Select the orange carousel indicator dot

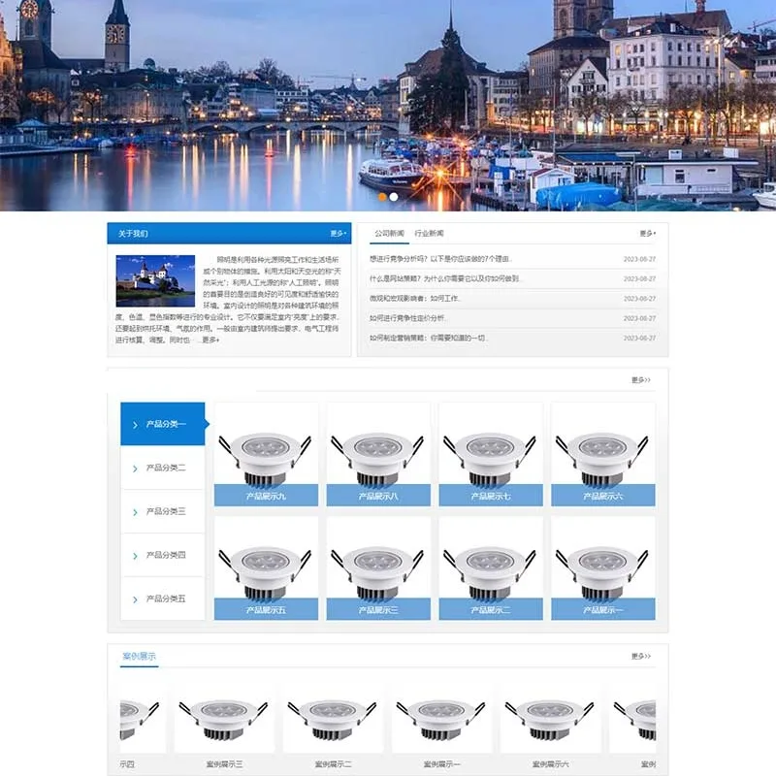[x=382, y=197]
